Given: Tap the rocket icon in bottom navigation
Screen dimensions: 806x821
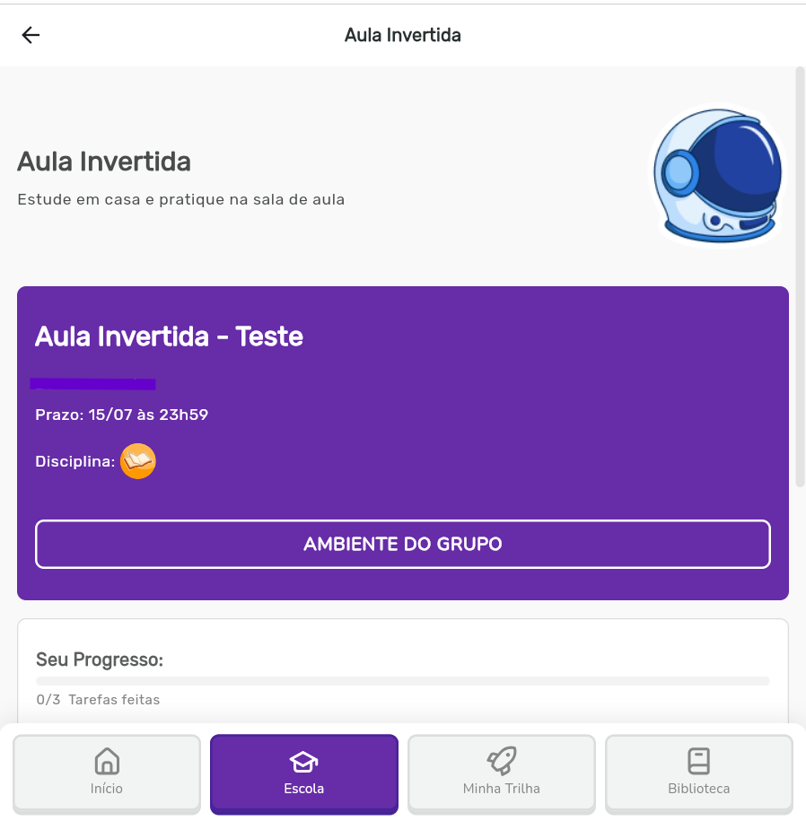Looking at the screenshot, I should click(x=501, y=761).
